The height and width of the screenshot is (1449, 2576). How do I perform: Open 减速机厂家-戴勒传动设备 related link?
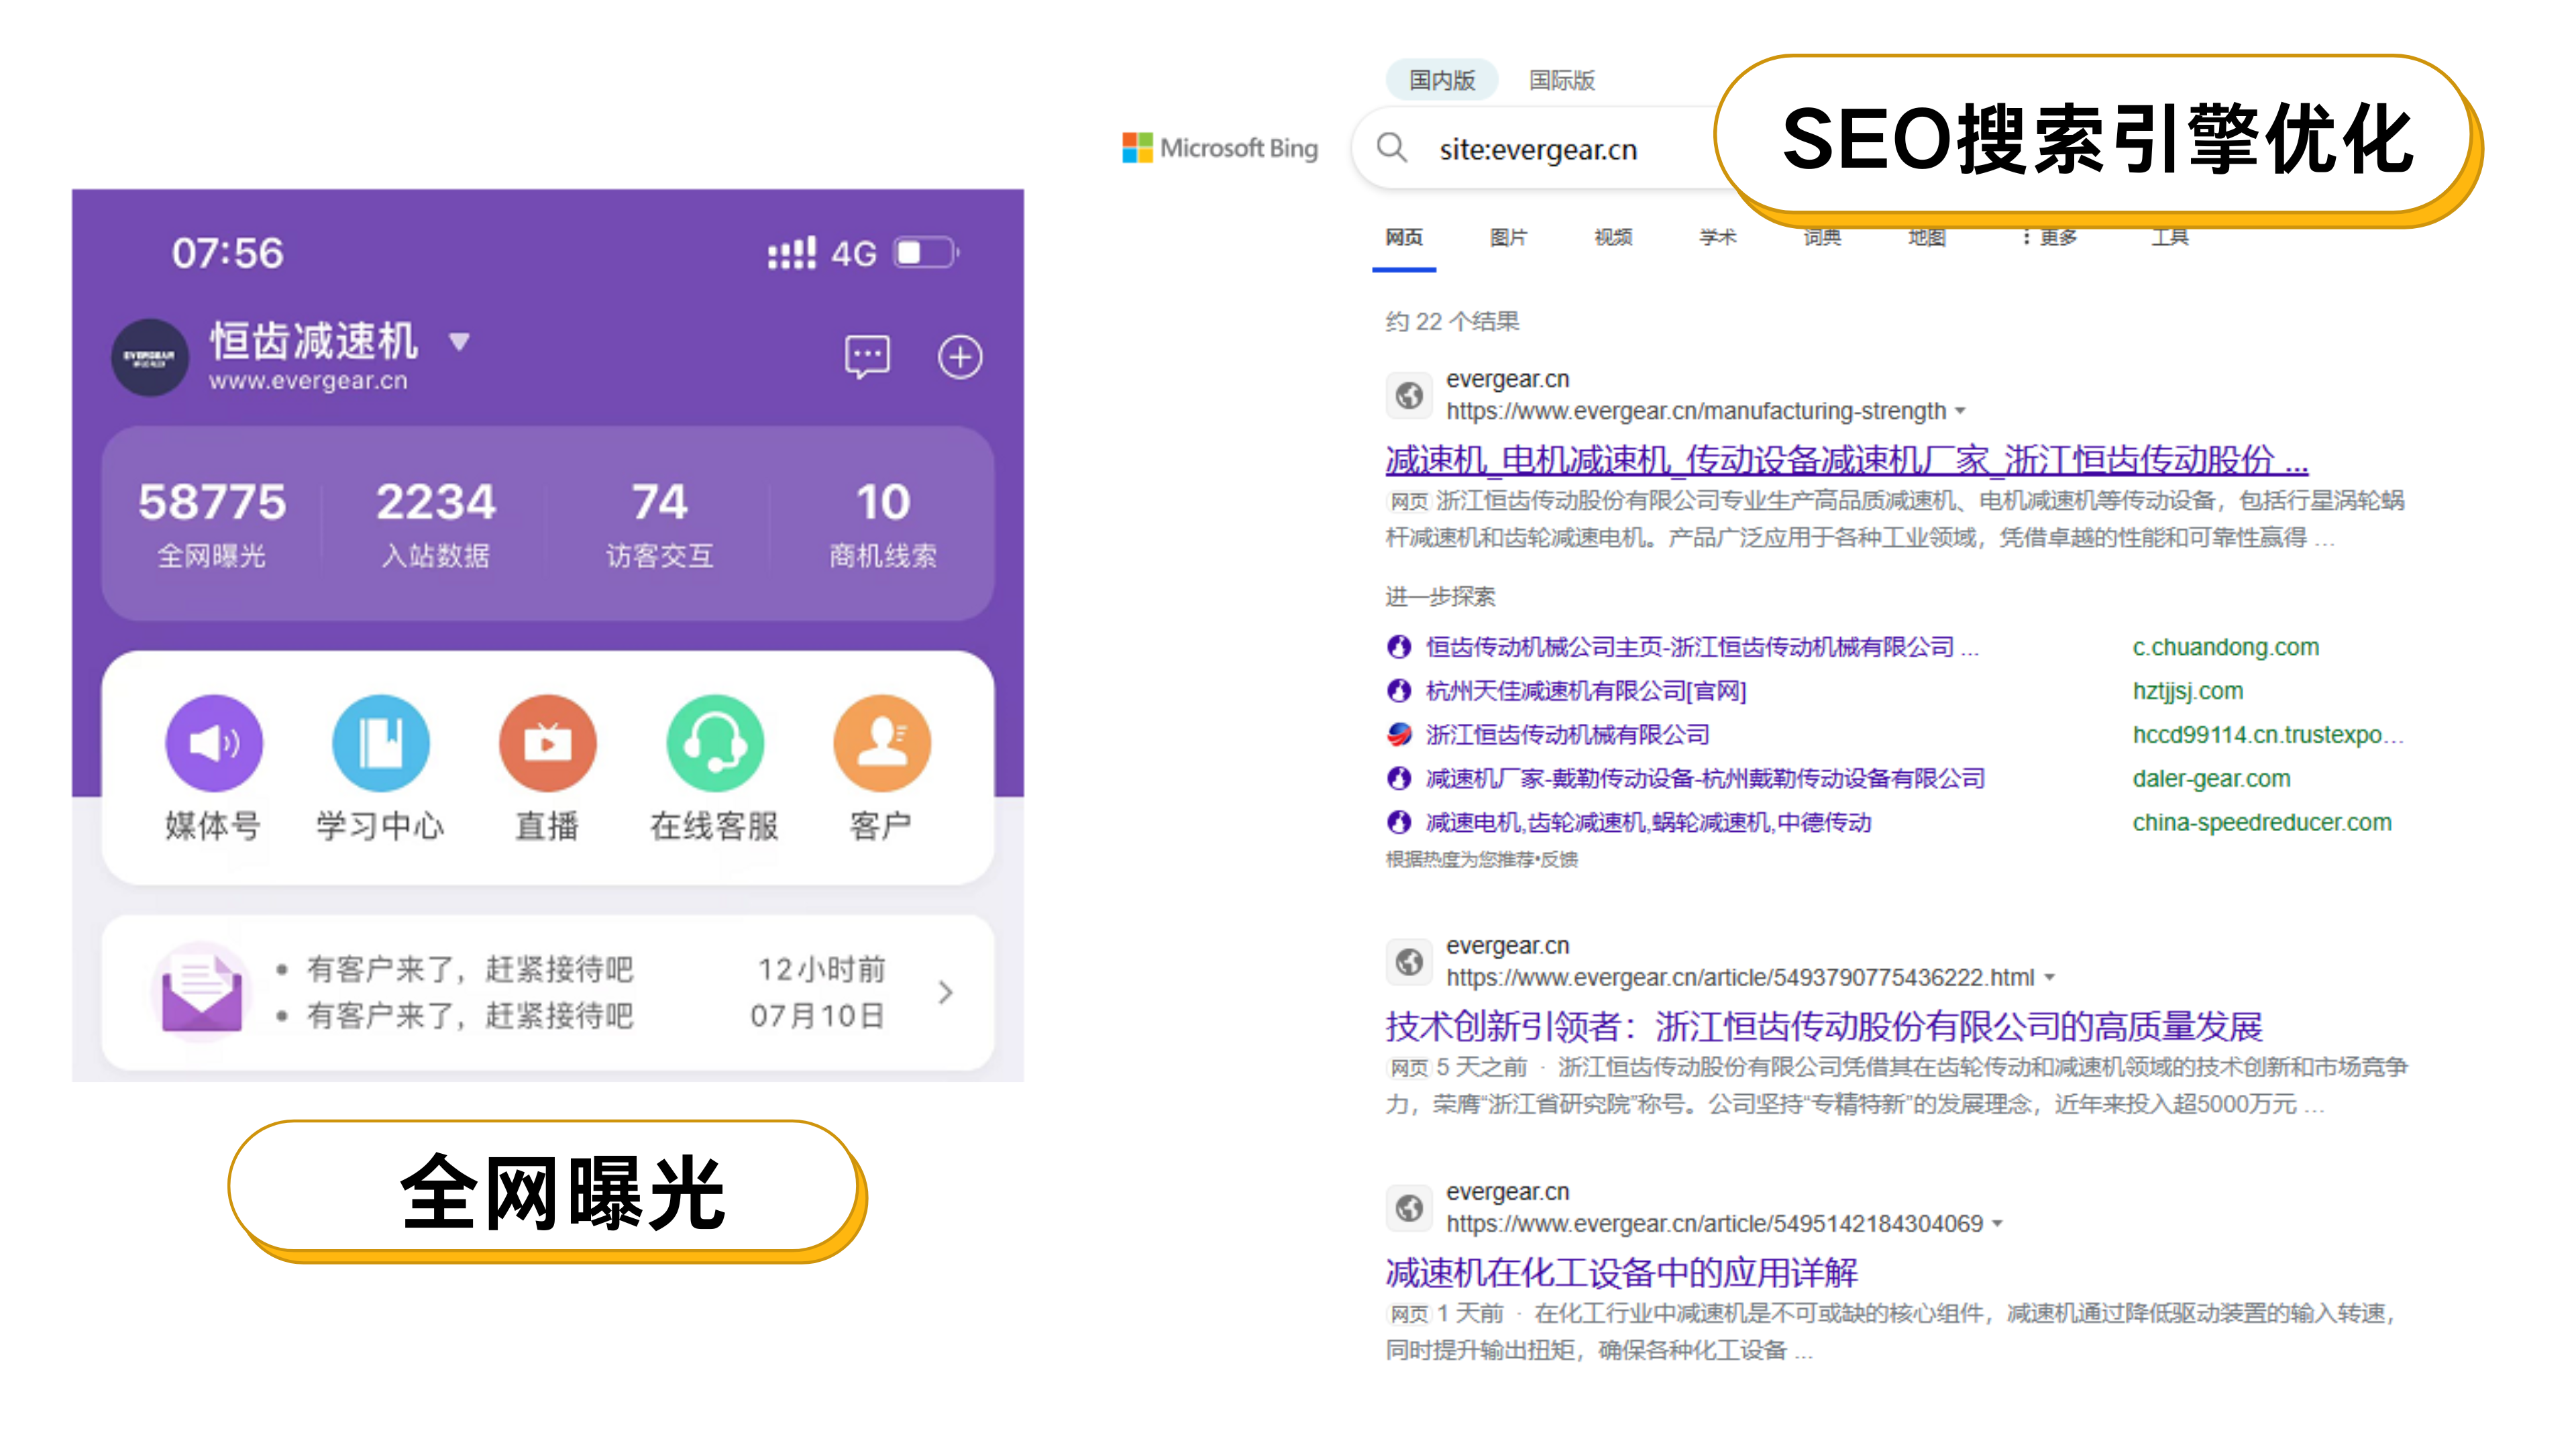pos(1705,778)
